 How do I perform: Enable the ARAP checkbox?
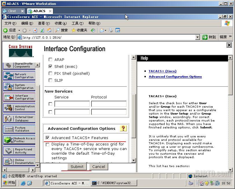(51, 60)
